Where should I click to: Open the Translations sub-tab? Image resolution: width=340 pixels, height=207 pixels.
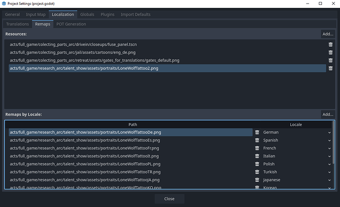(x=17, y=24)
